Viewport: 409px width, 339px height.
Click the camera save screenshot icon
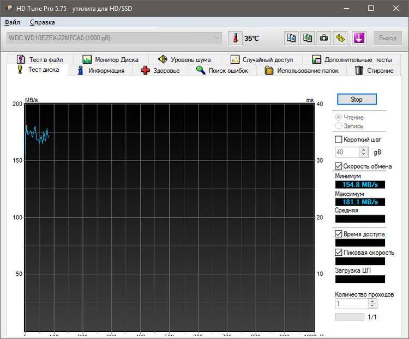[x=324, y=38]
